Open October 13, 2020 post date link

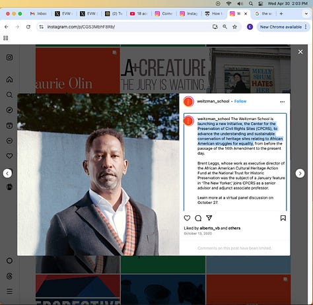coord(197,234)
